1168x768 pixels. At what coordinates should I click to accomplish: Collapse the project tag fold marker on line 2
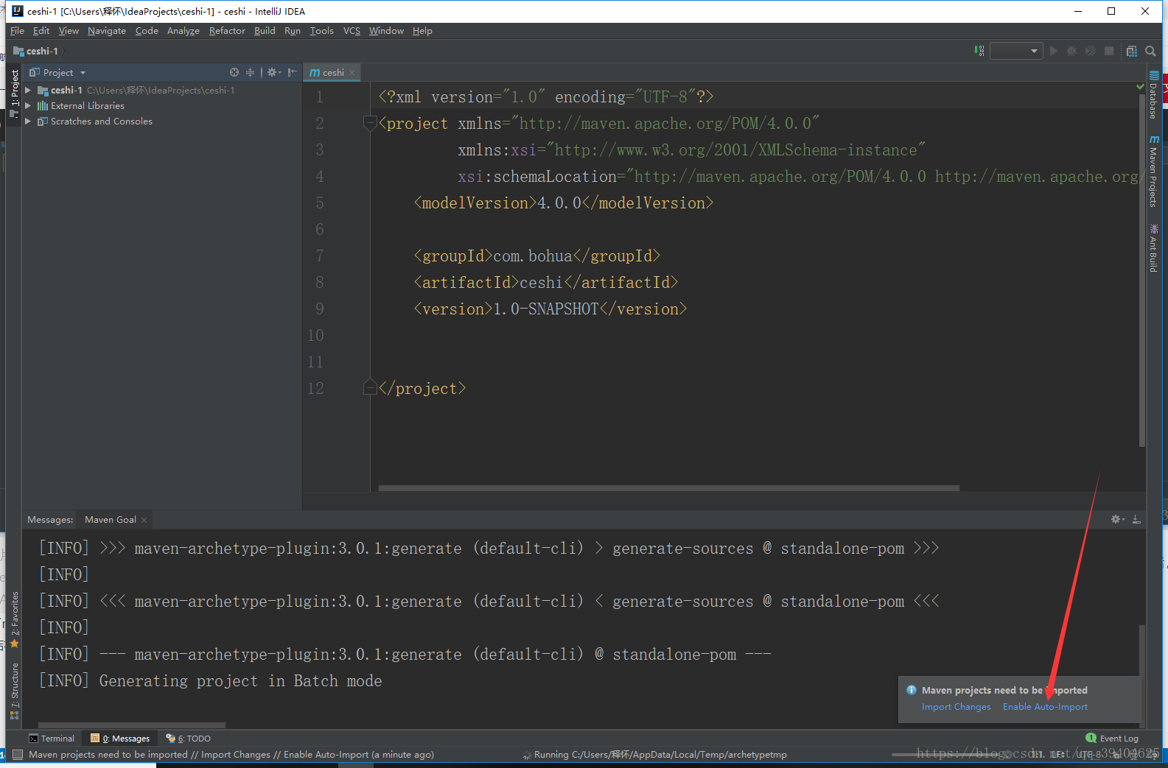point(370,123)
